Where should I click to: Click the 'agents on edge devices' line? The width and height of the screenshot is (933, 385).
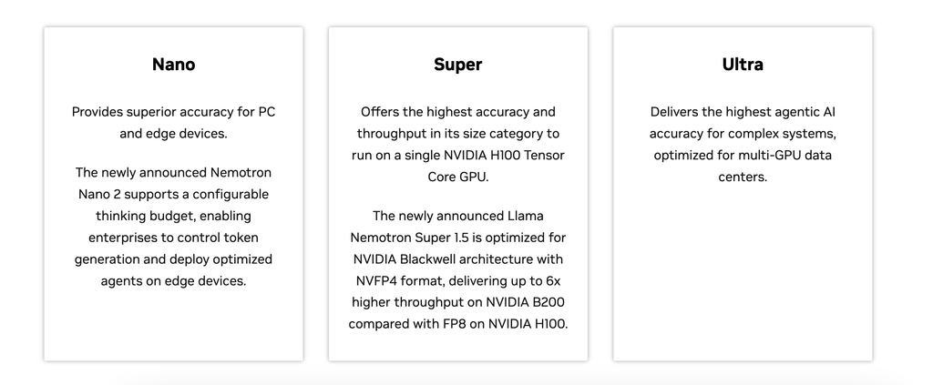(173, 280)
